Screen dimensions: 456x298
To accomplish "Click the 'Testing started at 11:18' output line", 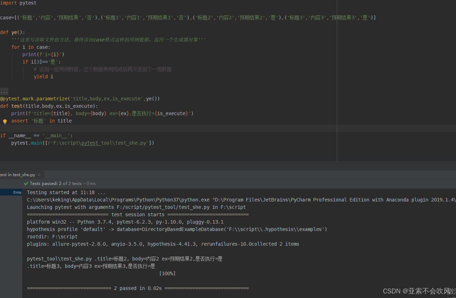I will click(66, 192).
